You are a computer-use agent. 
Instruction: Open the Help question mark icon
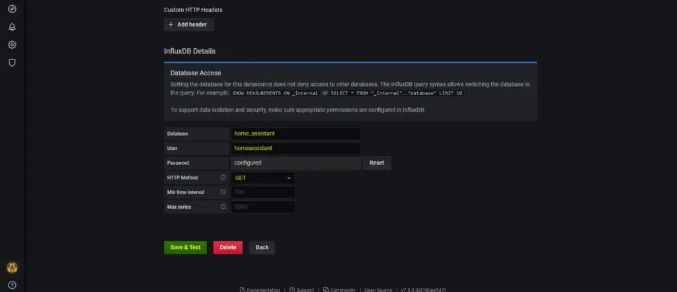pyautogui.click(x=12, y=285)
